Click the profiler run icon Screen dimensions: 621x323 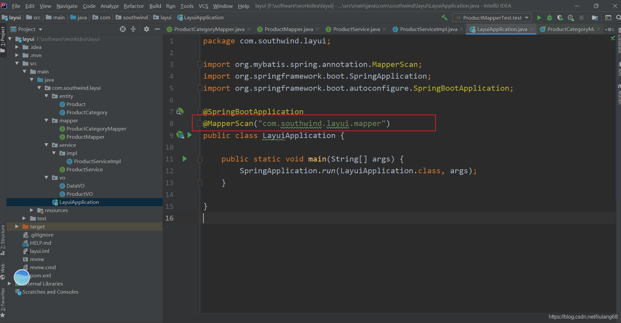(571, 18)
